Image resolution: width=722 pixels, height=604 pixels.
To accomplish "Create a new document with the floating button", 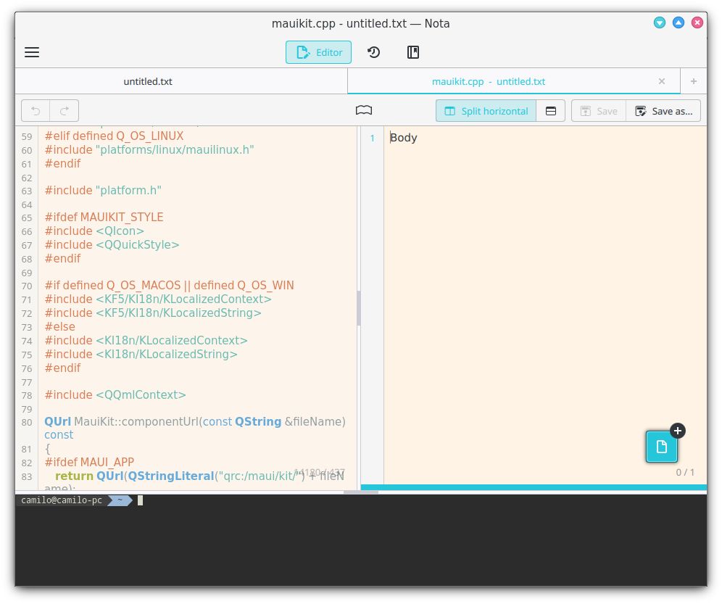I will tap(661, 446).
